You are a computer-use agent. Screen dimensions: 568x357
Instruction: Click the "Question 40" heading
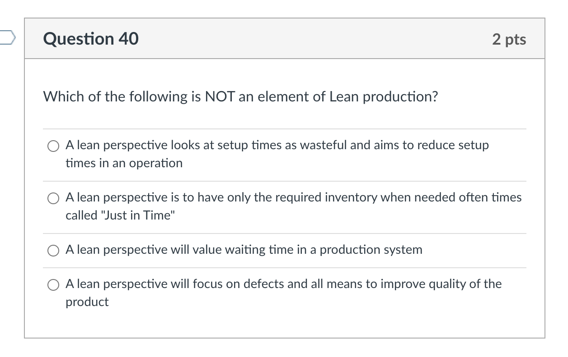point(91,39)
